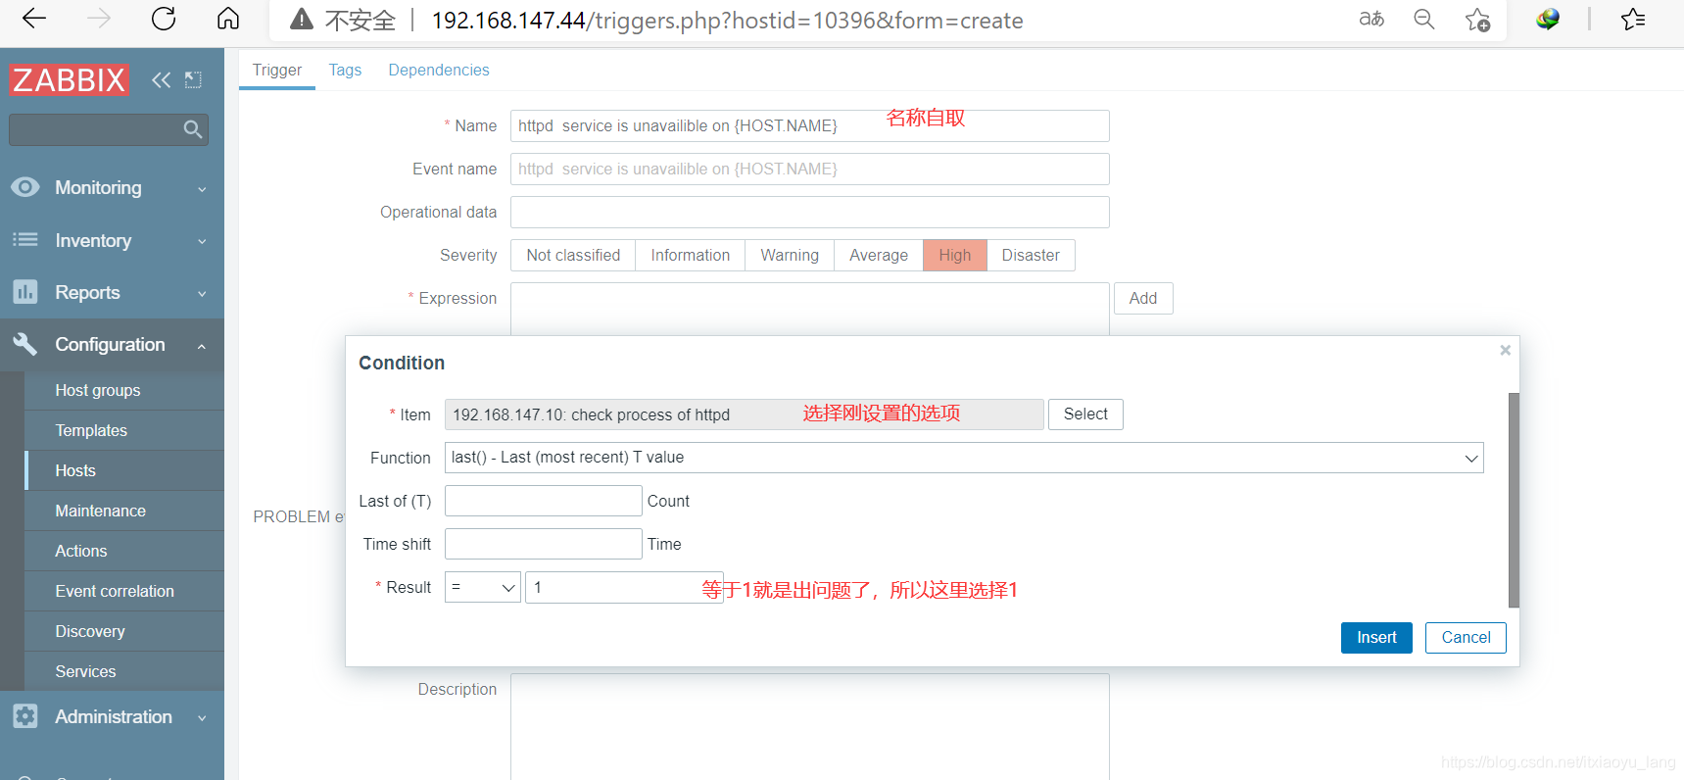Click the zoom magnifier icon in address bar
The width and height of the screenshot is (1684, 780).
pyautogui.click(x=1424, y=19)
